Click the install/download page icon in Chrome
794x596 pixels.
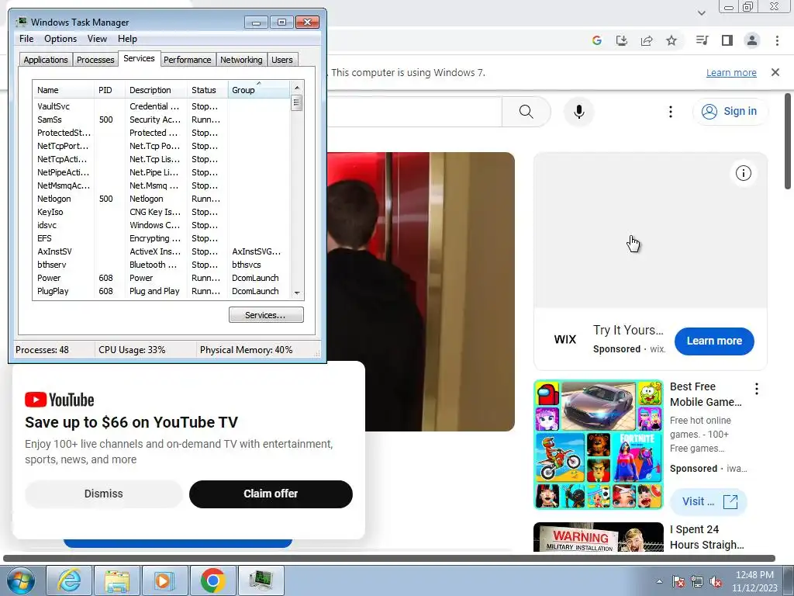pos(622,40)
